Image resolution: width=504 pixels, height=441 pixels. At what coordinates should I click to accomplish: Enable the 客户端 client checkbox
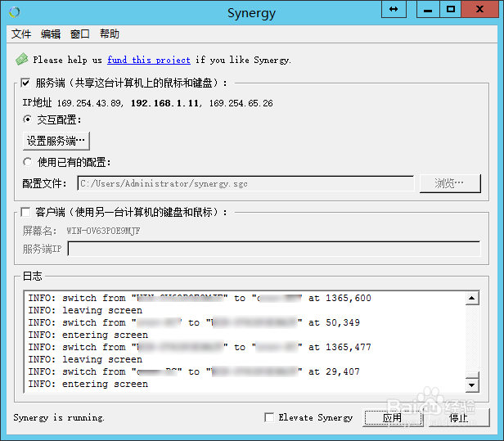tap(25, 212)
